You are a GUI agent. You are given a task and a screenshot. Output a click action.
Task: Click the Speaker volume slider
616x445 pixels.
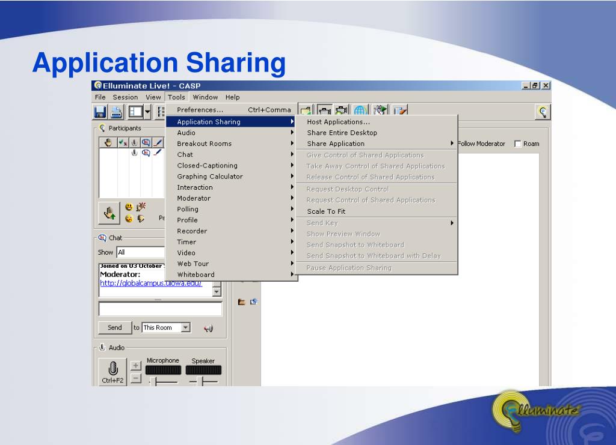(x=203, y=381)
